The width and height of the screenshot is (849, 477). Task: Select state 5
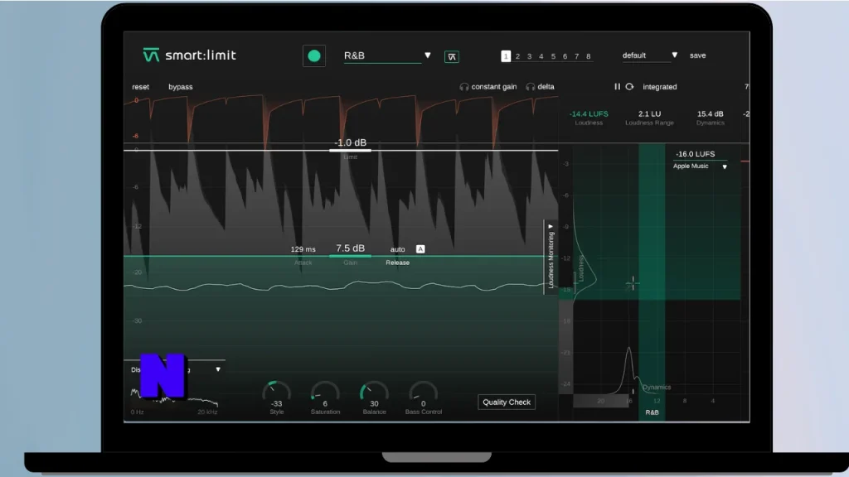coord(553,56)
